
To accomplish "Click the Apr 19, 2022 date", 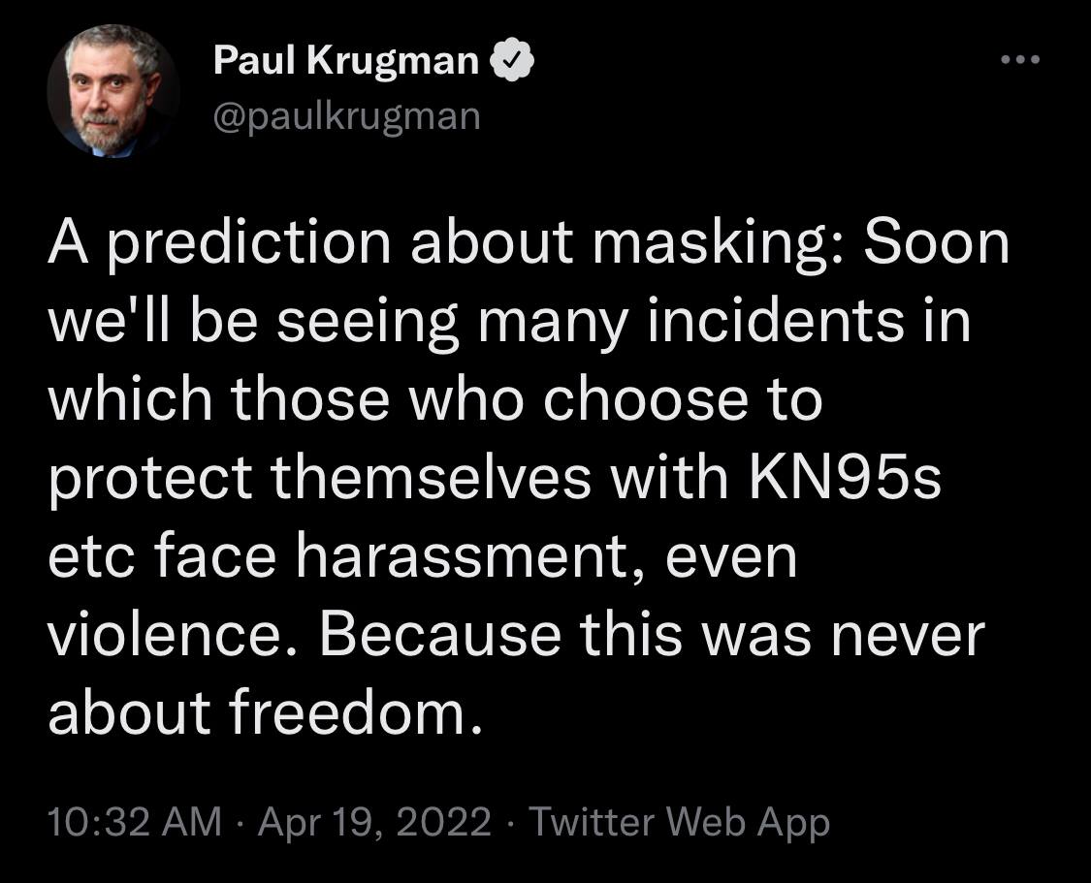I will point(374,821).
